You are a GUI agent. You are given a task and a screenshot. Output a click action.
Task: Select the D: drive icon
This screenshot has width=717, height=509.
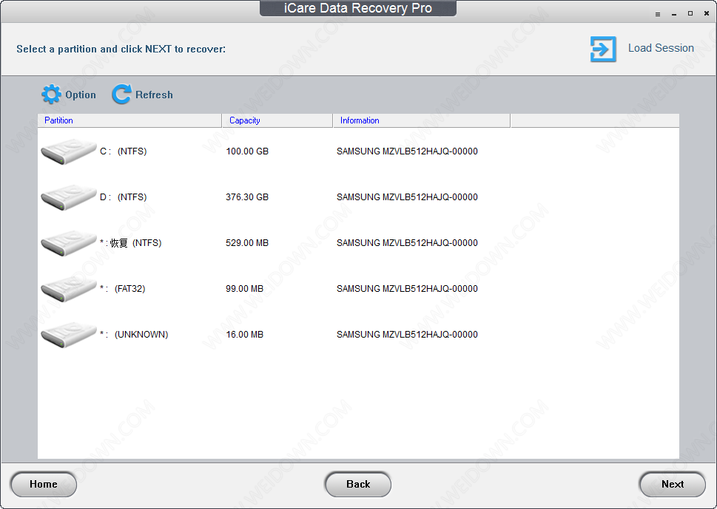click(69, 197)
